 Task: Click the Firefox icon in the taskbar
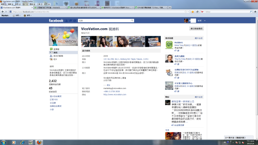(x=39, y=142)
